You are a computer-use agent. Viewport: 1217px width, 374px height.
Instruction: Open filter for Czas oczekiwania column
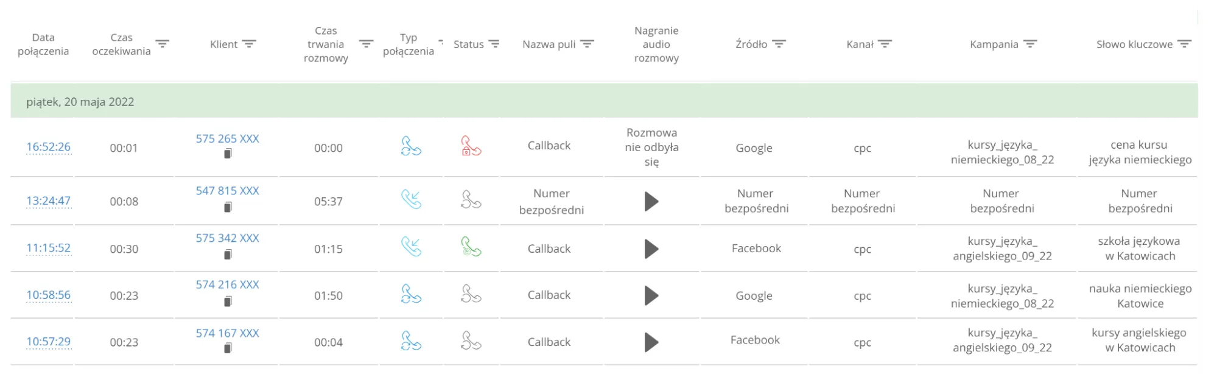click(162, 44)
